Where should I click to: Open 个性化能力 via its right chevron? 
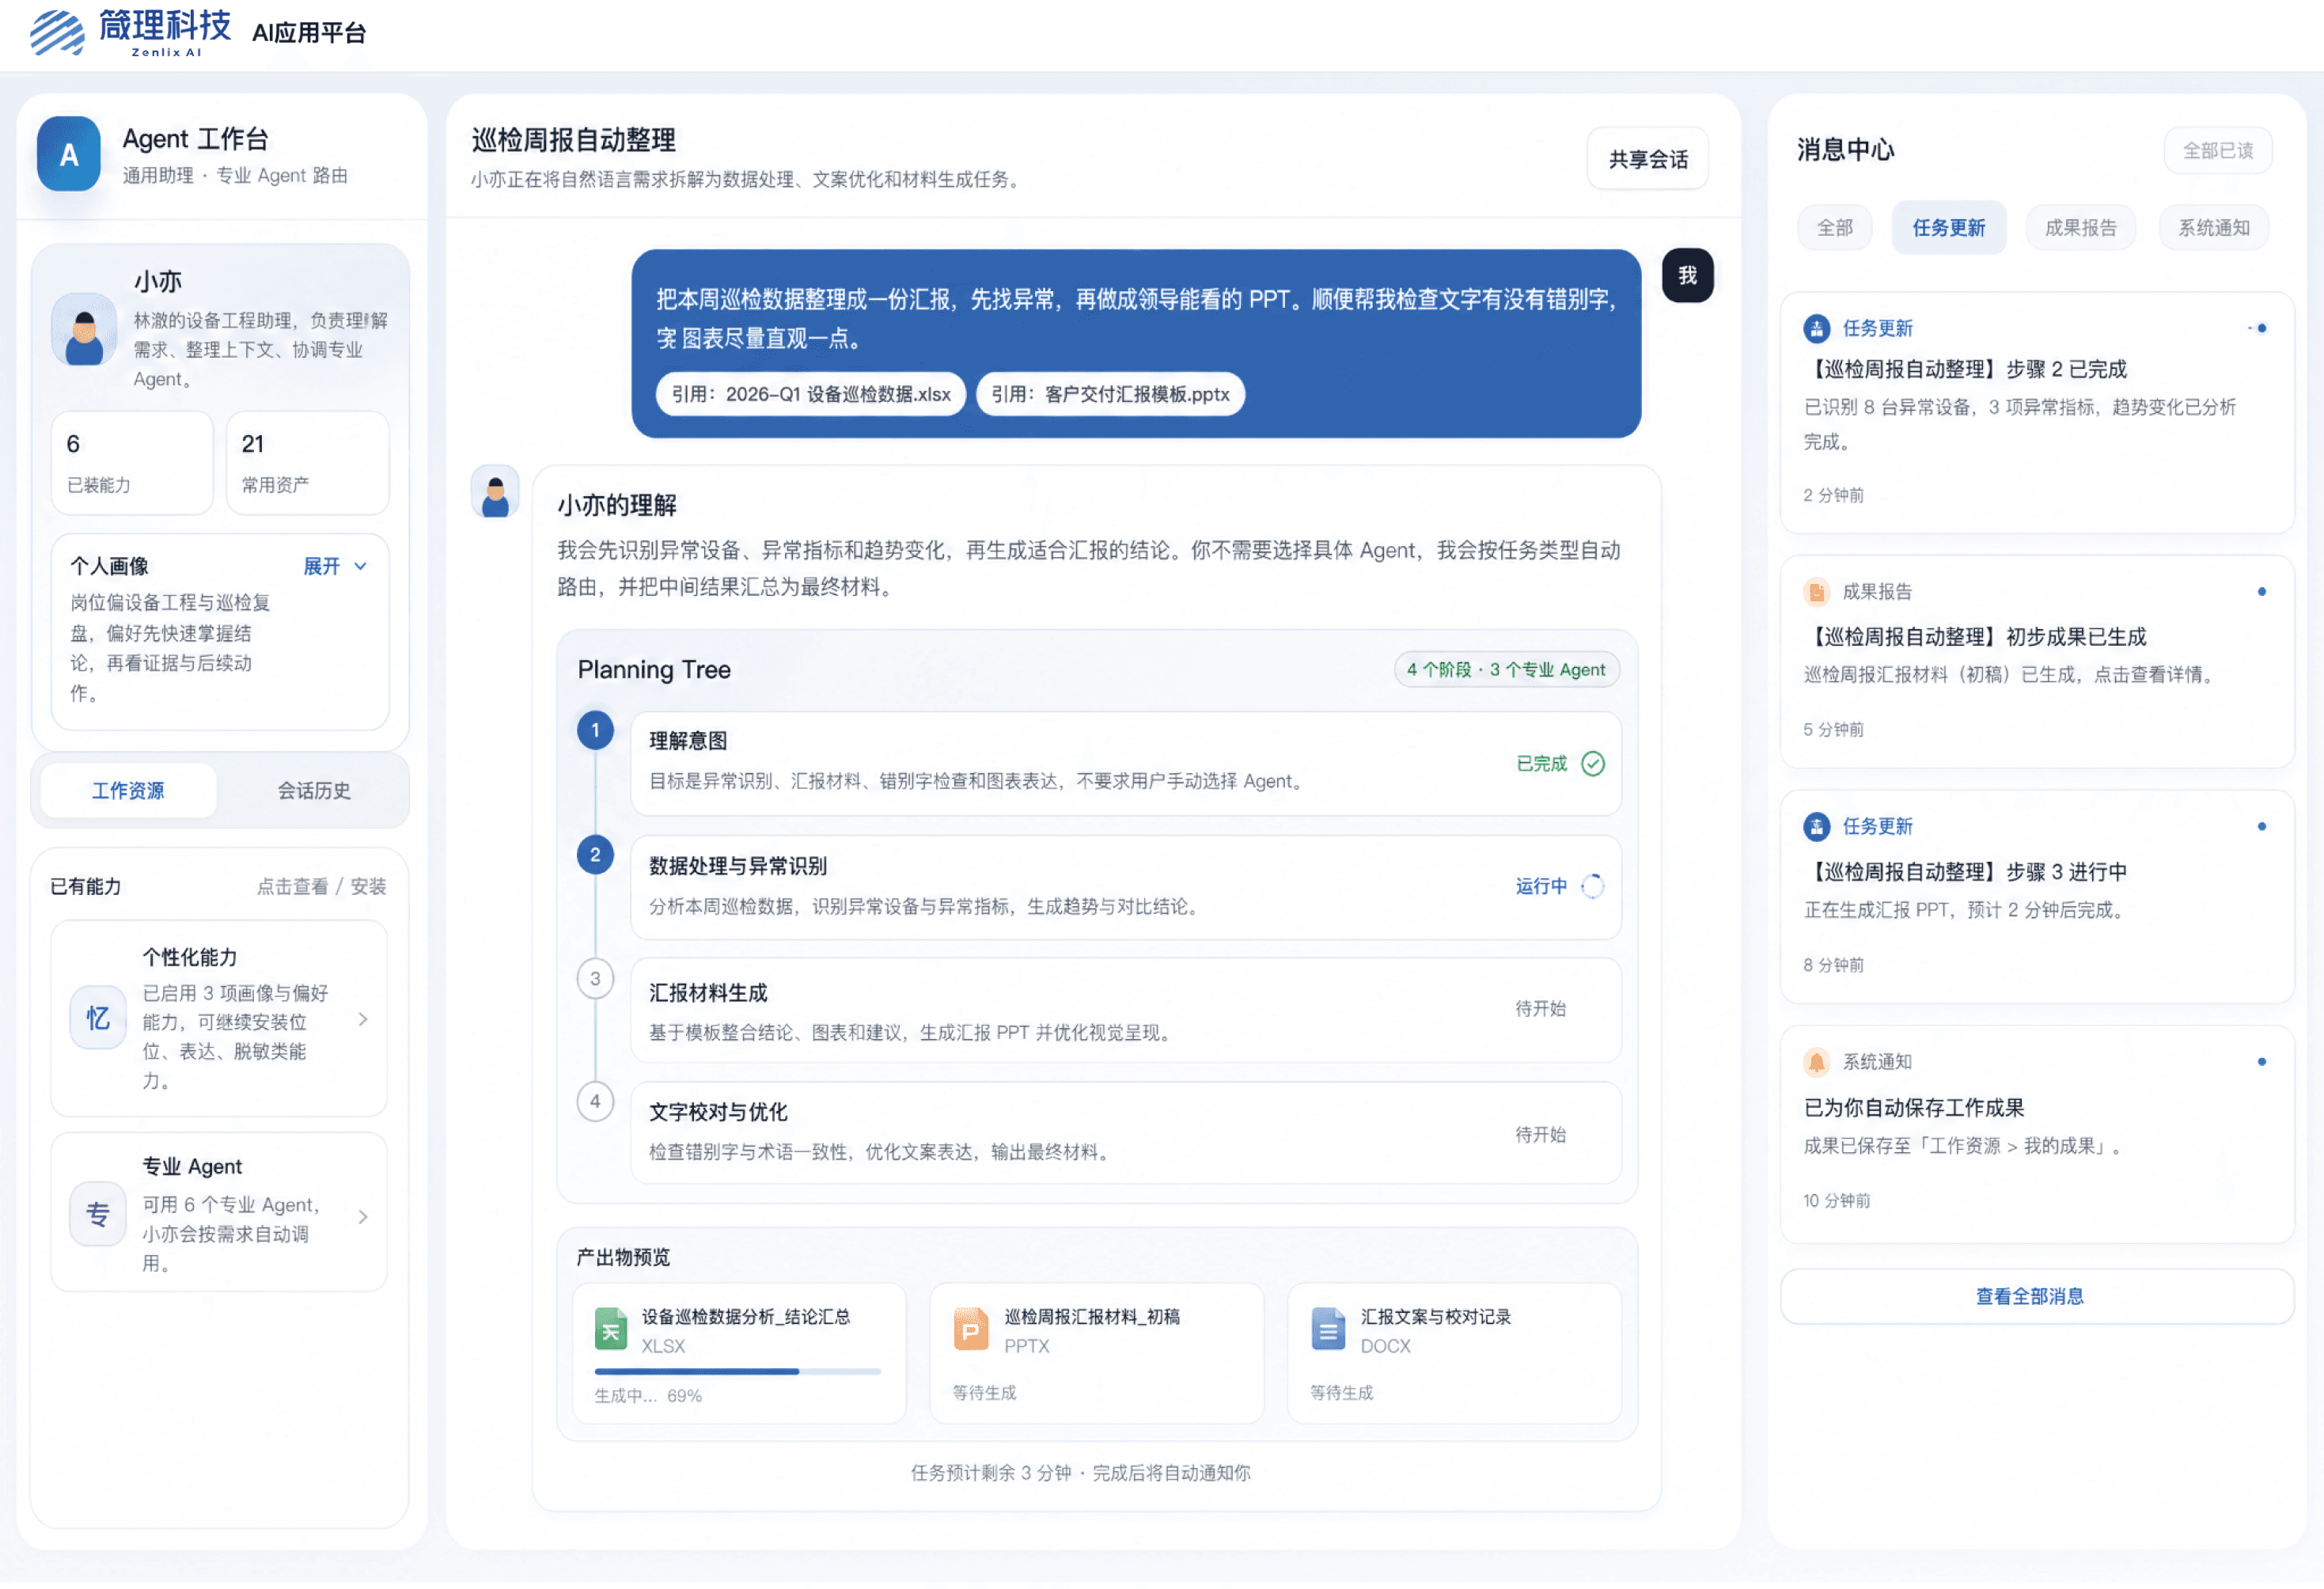363,1020
